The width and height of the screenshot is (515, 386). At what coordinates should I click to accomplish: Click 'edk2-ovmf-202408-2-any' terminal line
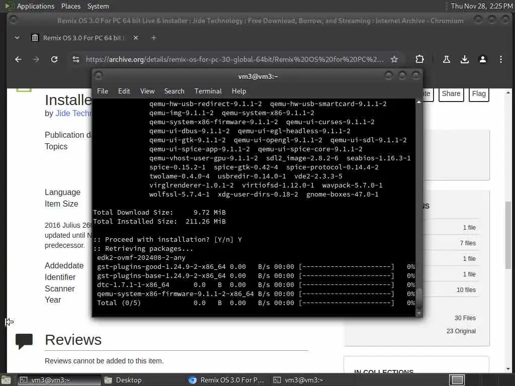[141, 258]
